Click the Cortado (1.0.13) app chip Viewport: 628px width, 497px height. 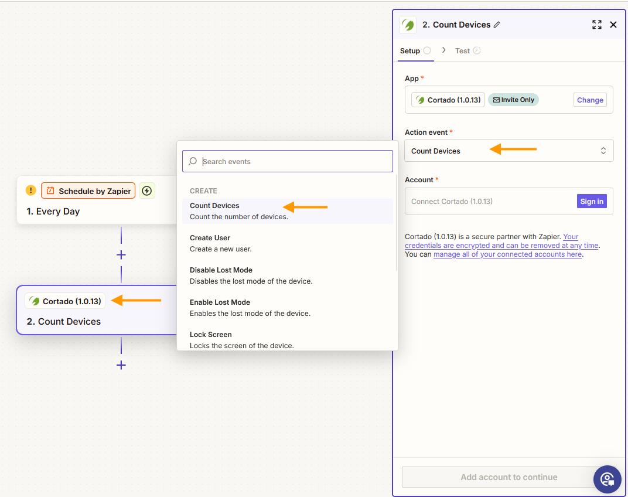tap(448, 100)
